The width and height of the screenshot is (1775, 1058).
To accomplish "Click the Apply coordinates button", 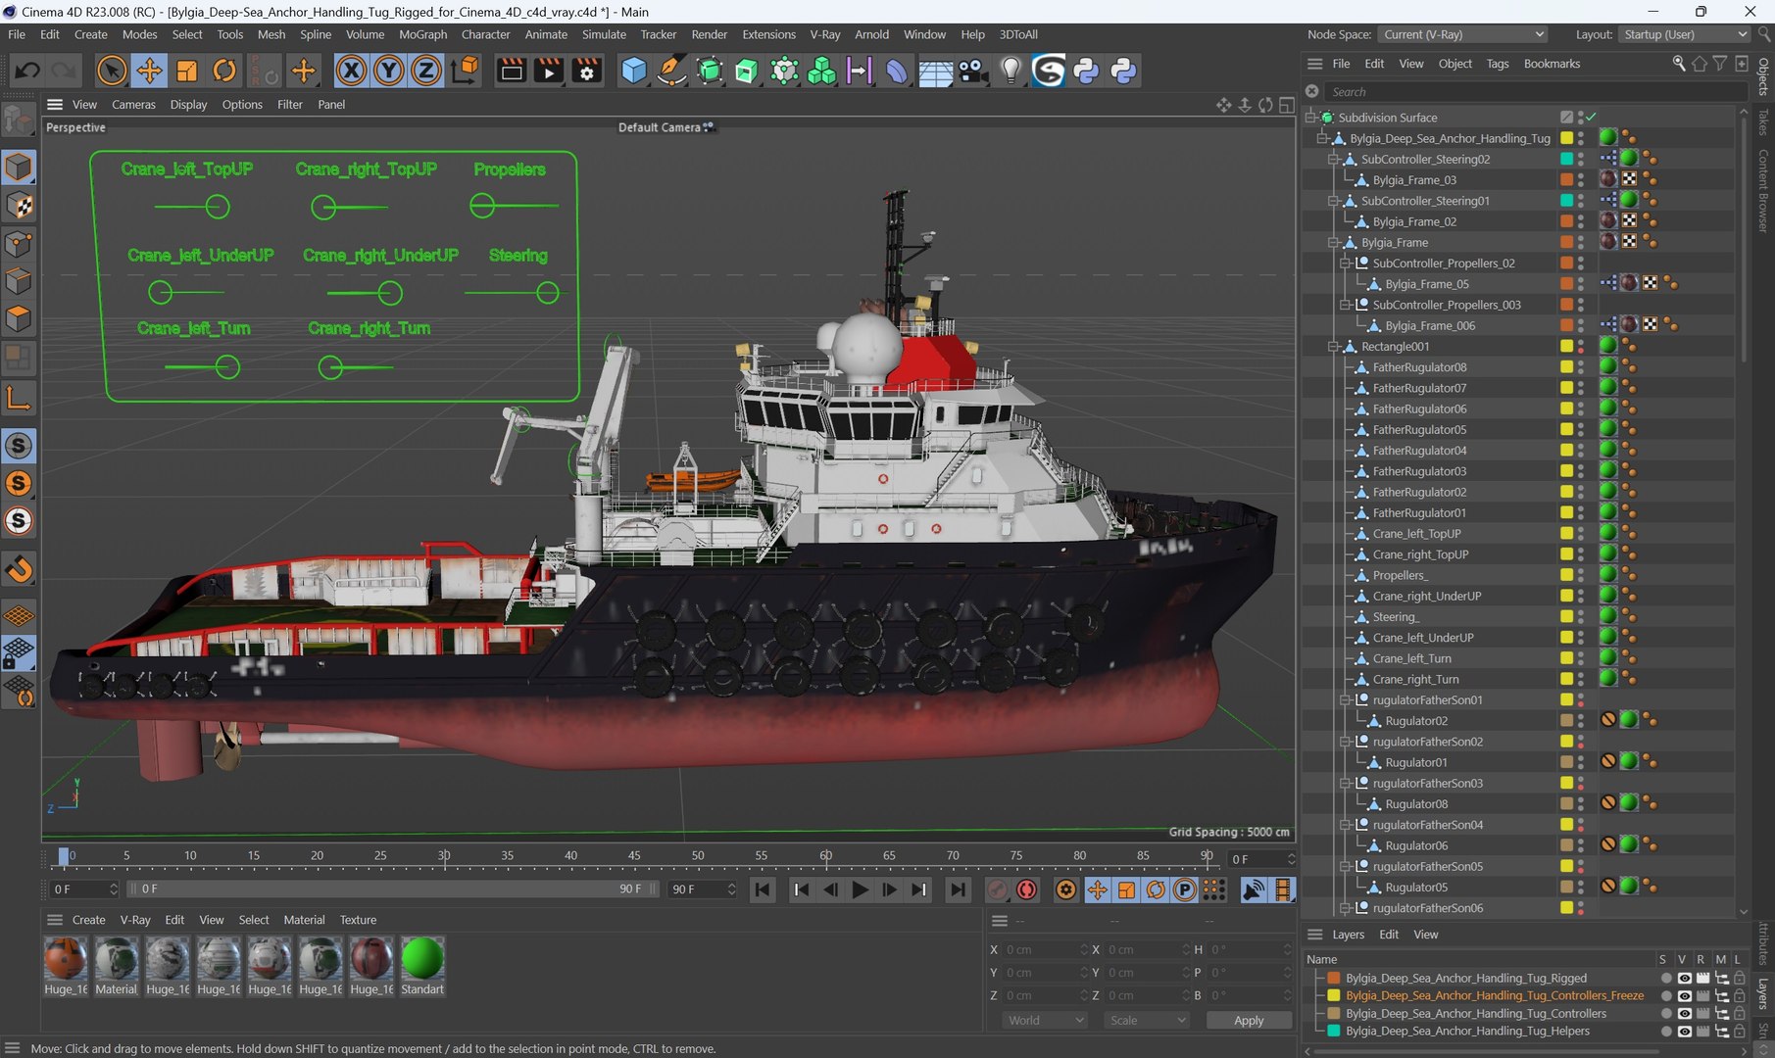I will 1248,1021.
